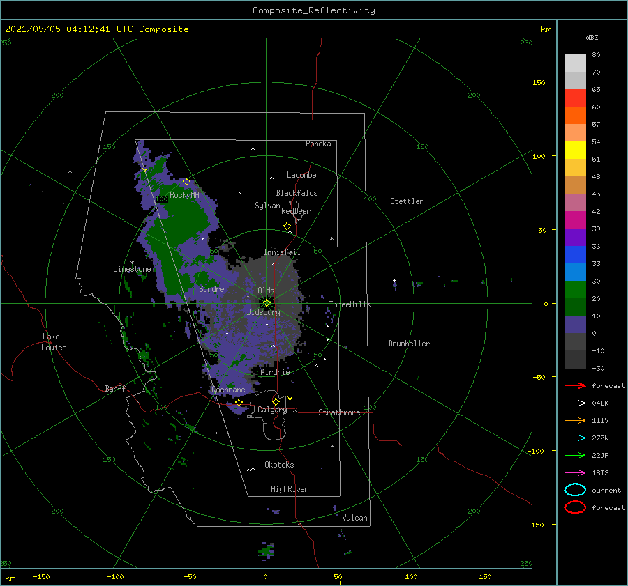
Task: Click the Olds label
Action: (266, 291)
